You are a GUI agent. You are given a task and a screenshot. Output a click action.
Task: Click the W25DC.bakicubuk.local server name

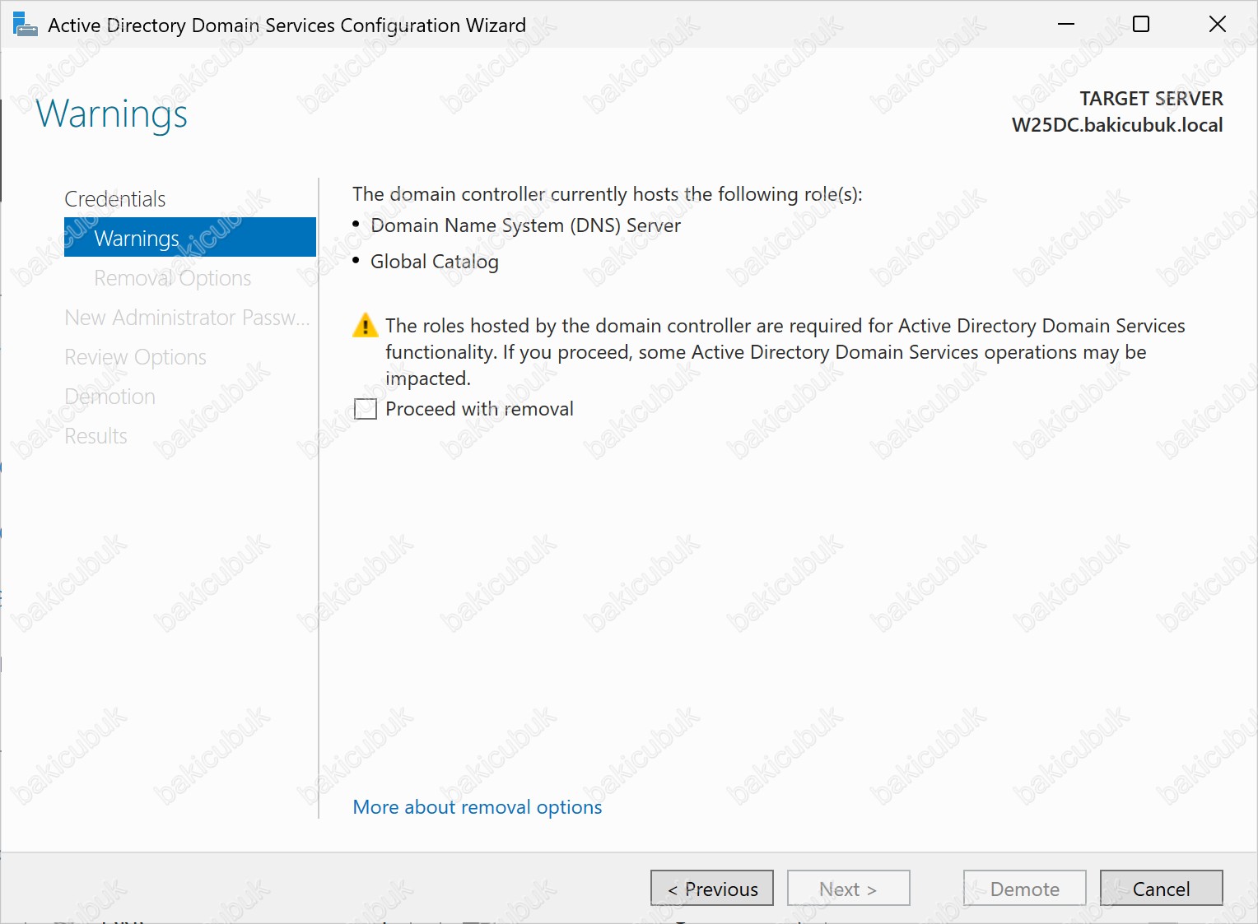point(1117,125)
